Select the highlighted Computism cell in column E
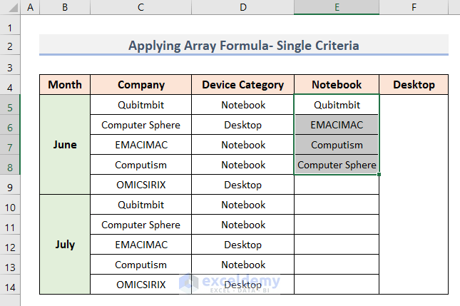Image resolution: width=460 pixels, height=306 pixels. click(x=337, y=145)
